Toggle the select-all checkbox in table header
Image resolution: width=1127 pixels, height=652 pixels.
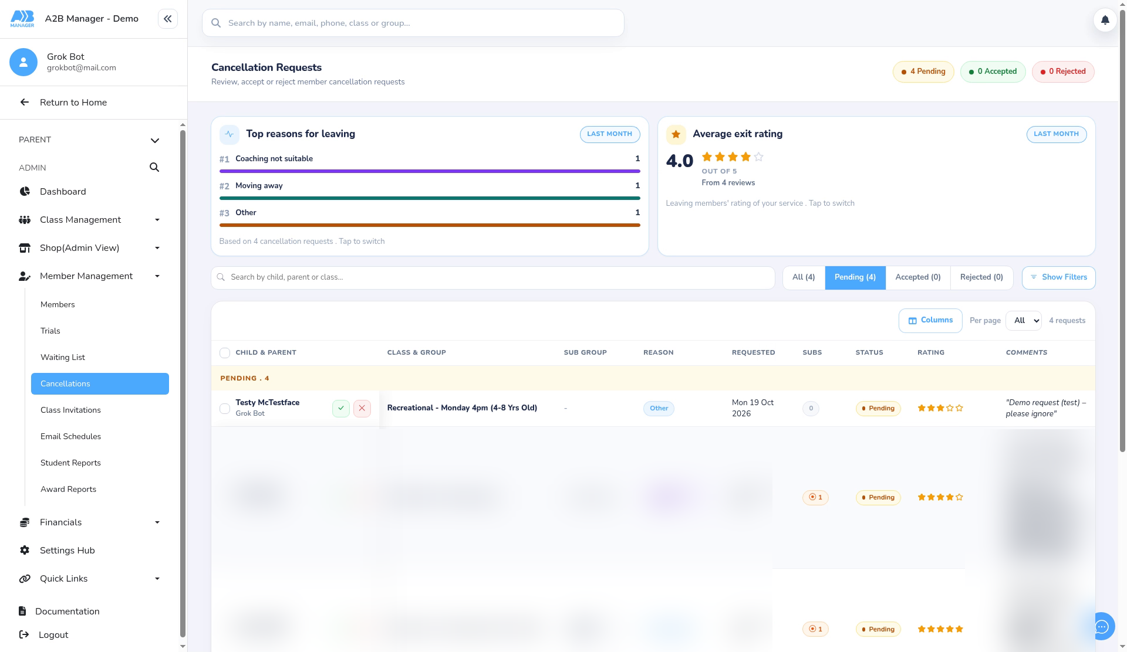tap(225, 353)
